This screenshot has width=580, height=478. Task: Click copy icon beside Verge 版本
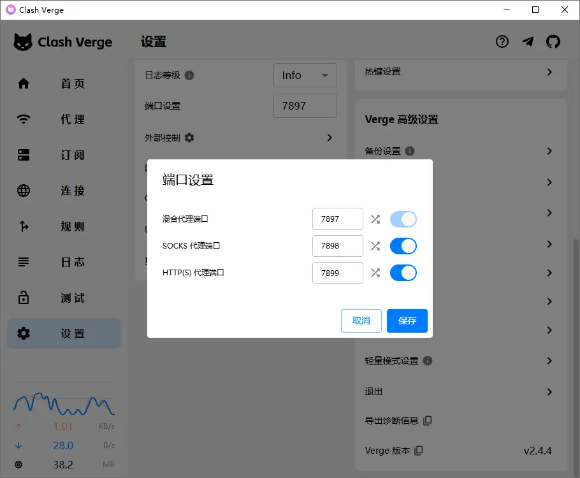point(418,450)
